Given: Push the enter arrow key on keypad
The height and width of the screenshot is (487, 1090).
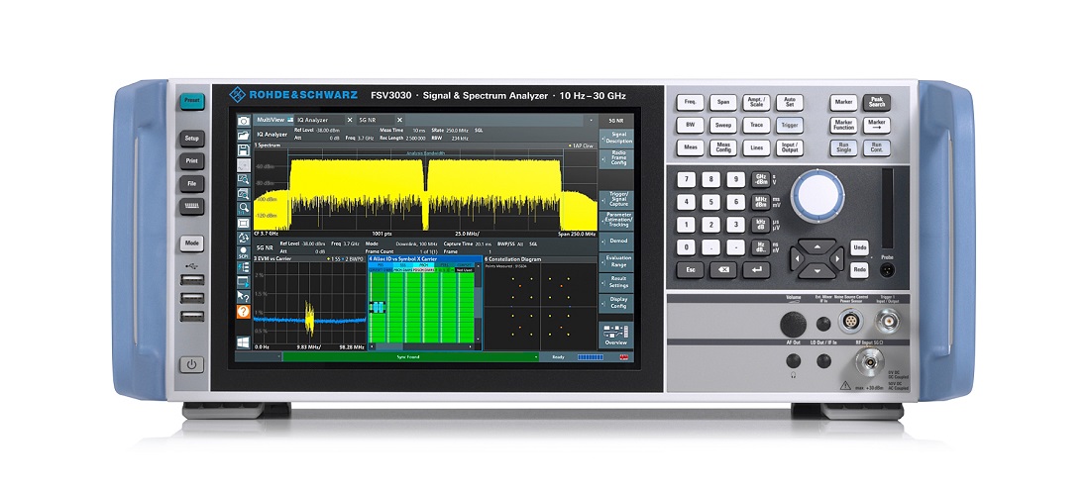Looking at the screenshot, I should [x=756, y=270].
